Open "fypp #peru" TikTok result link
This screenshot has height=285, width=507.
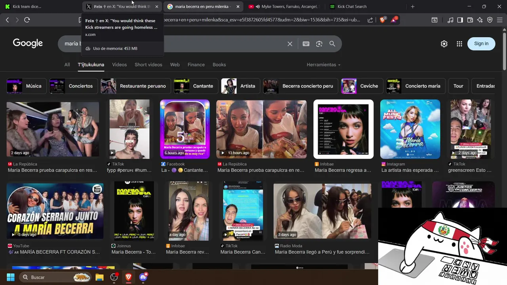coord(130,170)
